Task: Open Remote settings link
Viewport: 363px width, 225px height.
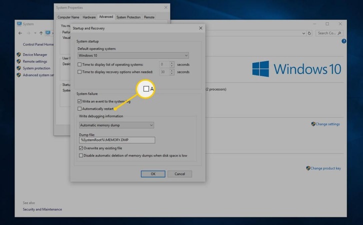Action: [35, 61]
